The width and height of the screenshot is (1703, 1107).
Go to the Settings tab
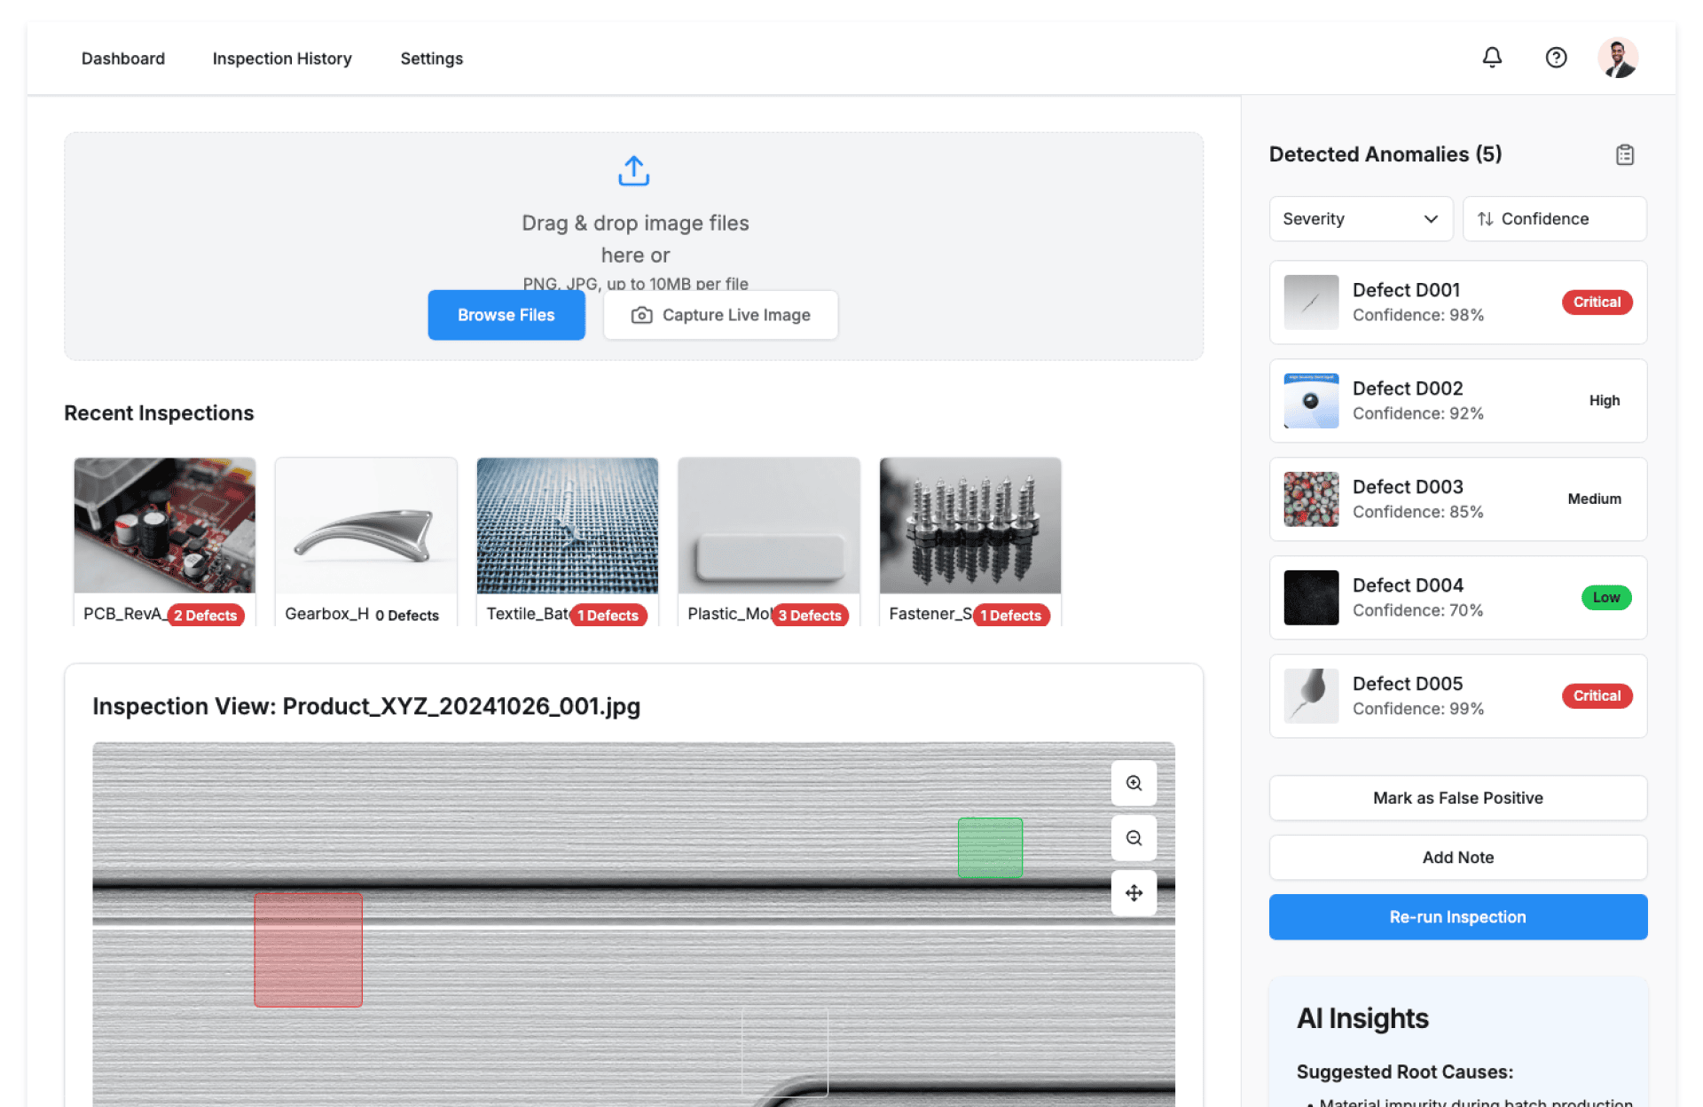point(431,59)
